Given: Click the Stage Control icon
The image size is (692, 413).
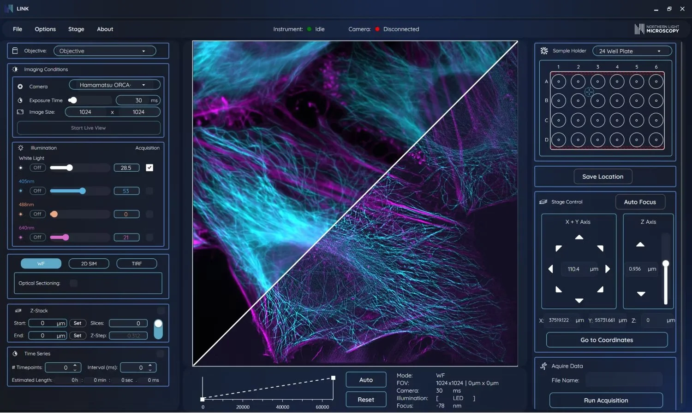Looking at the screenshot, I should click(x=543, y=202).
